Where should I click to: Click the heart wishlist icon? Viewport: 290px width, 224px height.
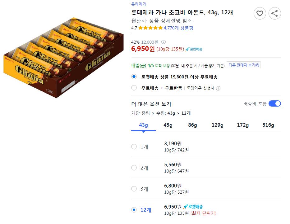260,13
